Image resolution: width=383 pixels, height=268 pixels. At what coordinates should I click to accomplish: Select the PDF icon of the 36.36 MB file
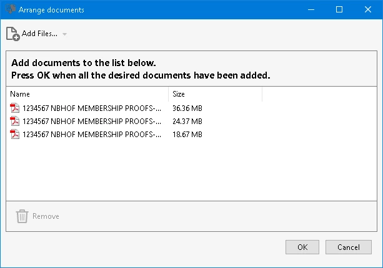click(x=14, y=108)
